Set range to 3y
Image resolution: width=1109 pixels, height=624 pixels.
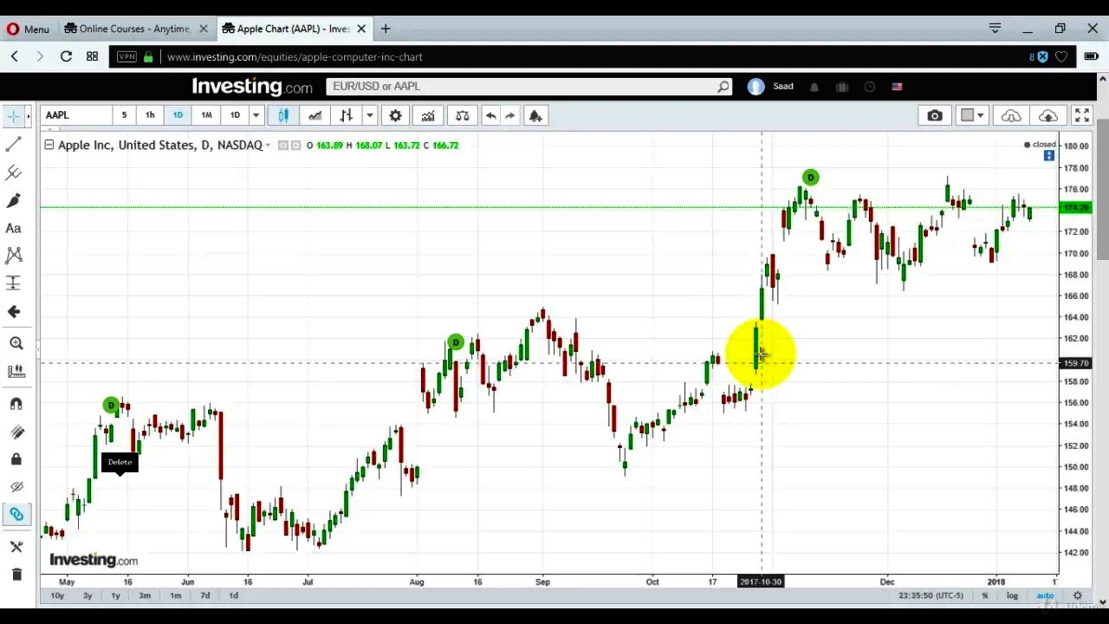tap(88, 595)
